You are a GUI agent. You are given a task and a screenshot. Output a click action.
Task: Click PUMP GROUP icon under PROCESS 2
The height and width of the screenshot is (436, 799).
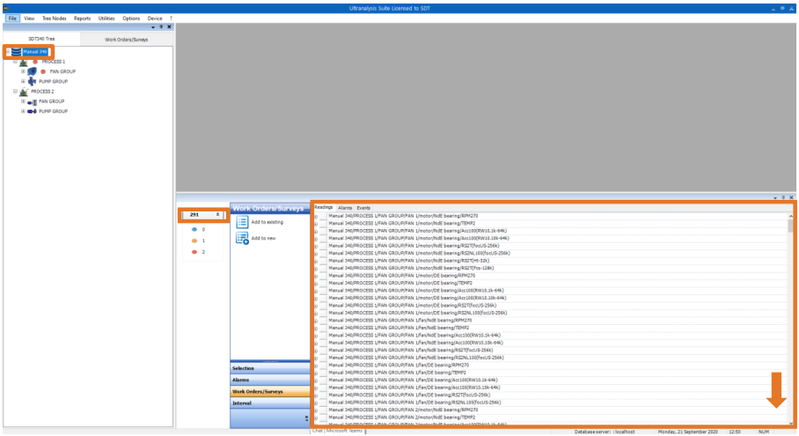point(33,112)
